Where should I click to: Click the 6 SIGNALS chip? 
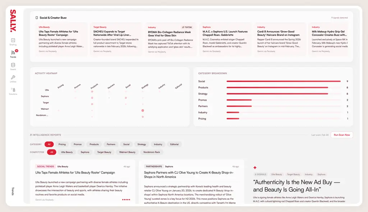pyautogui.click(x=261, y=174)
